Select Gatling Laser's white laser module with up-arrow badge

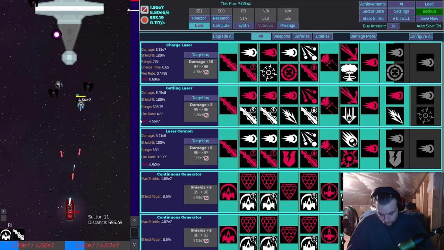pos(309,116)
